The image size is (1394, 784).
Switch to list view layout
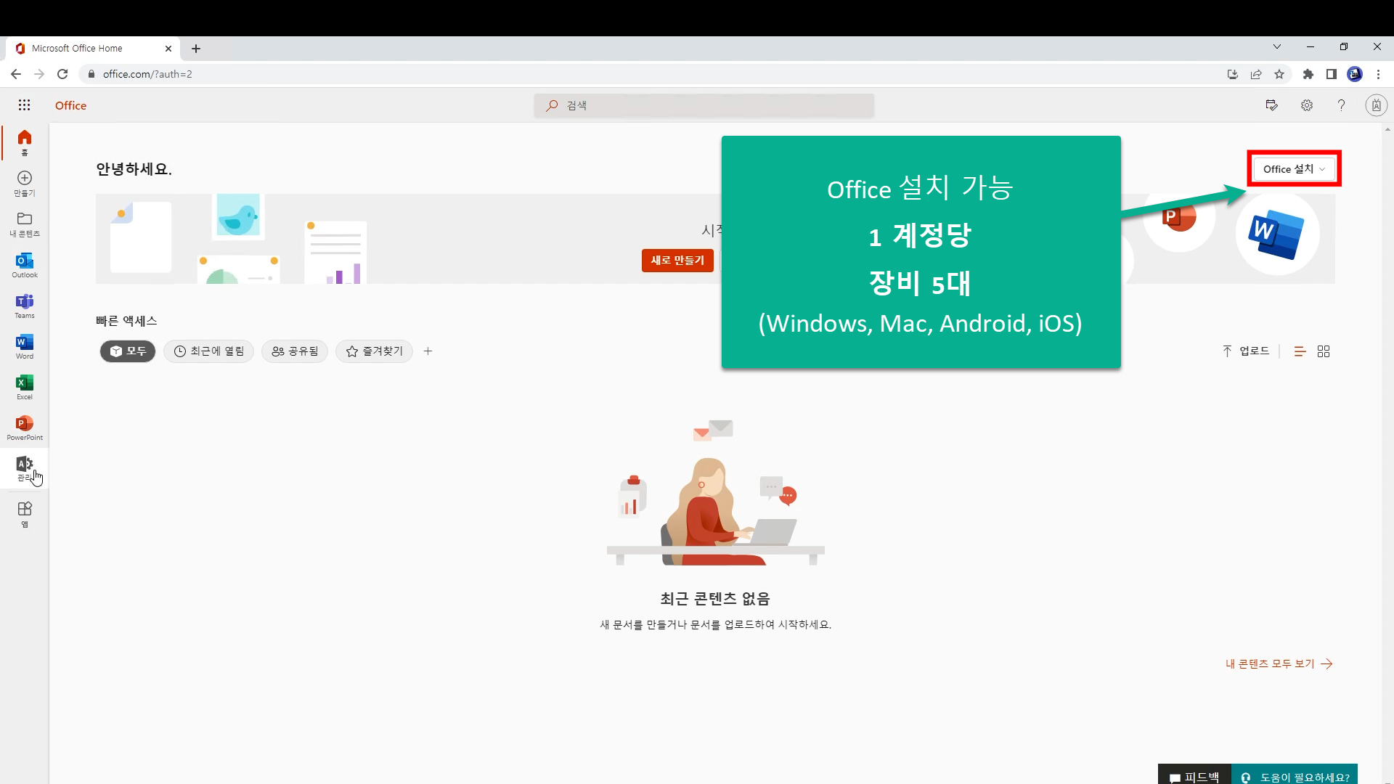[1300, 351]
